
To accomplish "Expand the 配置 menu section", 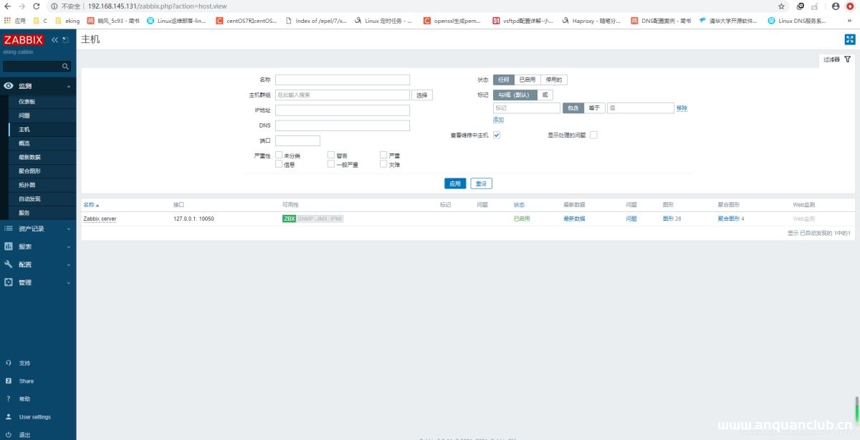I will click(x=38, y=264).
